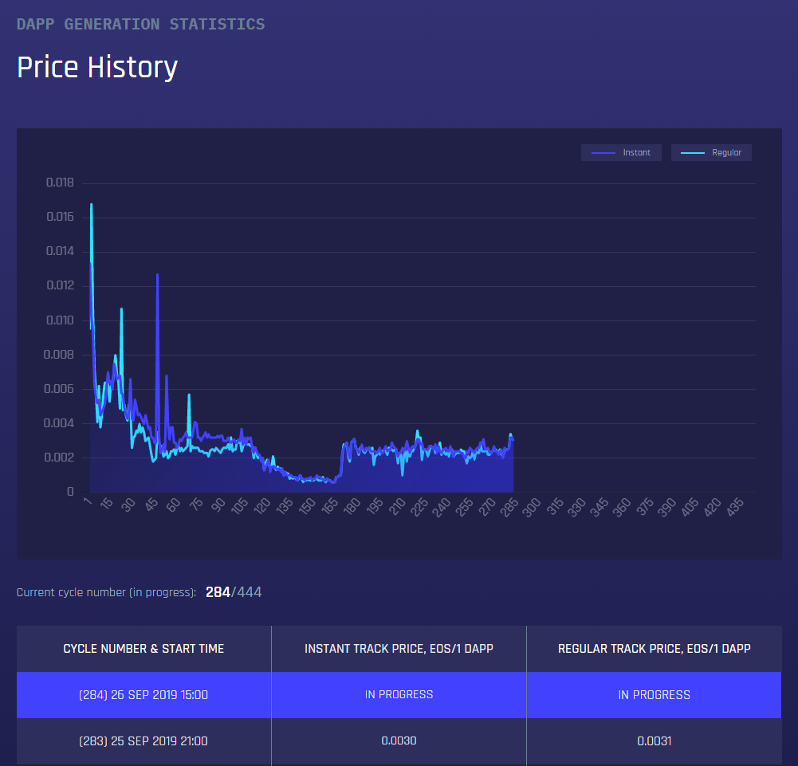Click the Price History heading
The image size is (798, 766).
point(96,67)
